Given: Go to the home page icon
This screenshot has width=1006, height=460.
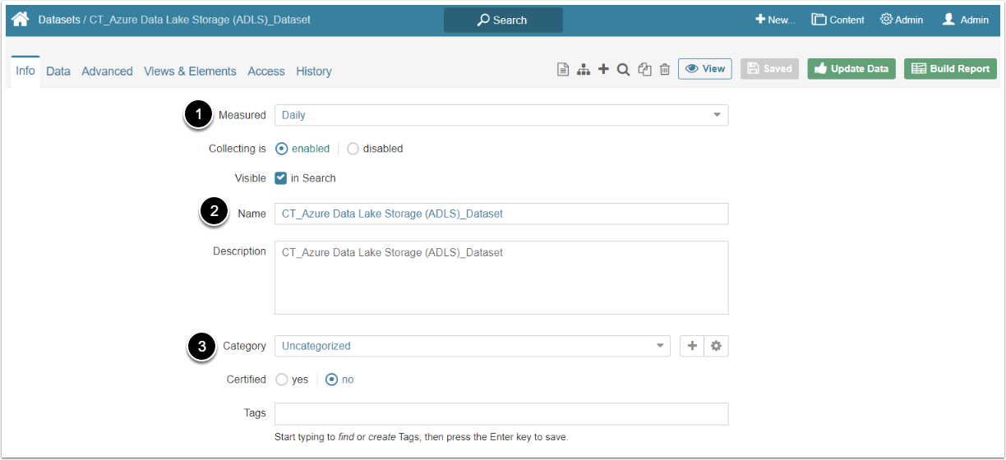Looking at the screenshot, I should click(20, 19).
